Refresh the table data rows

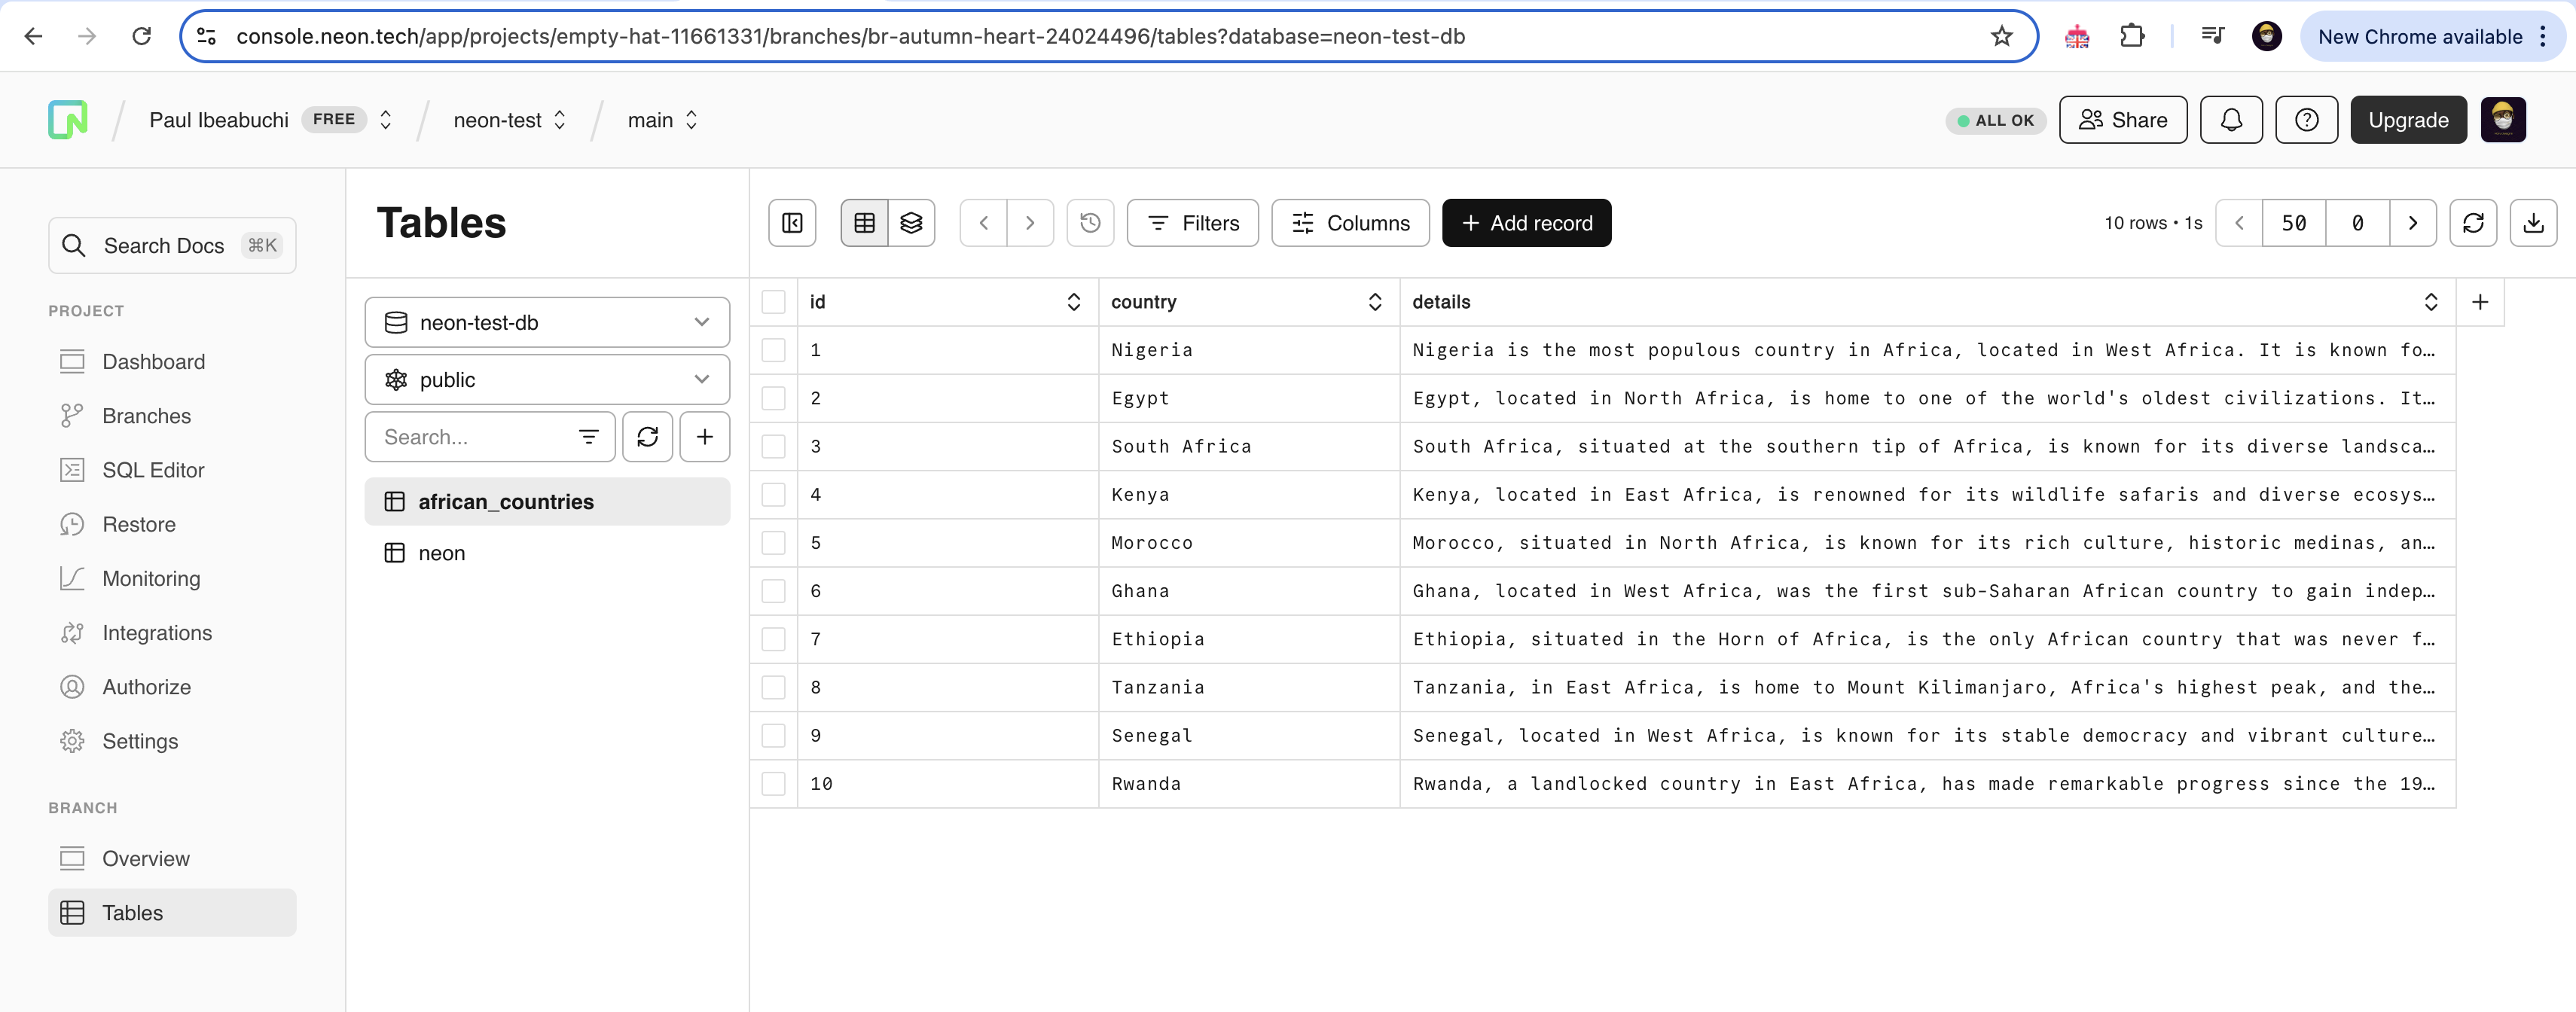click(x=2473, y=223)
